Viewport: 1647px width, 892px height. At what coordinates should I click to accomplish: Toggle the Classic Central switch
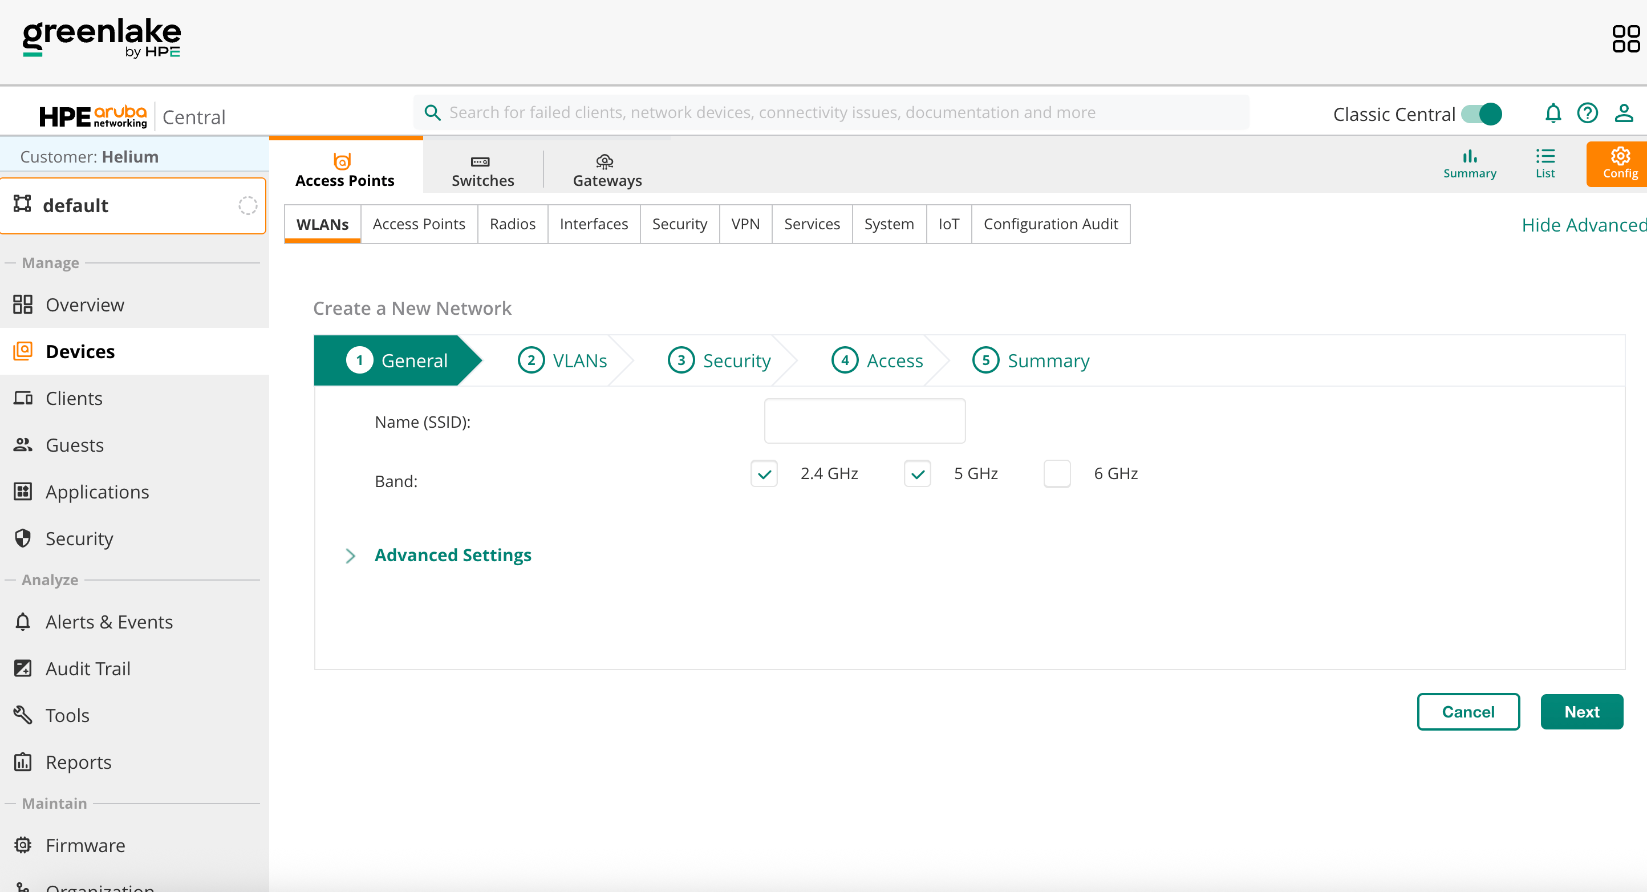click(1481, 114)
